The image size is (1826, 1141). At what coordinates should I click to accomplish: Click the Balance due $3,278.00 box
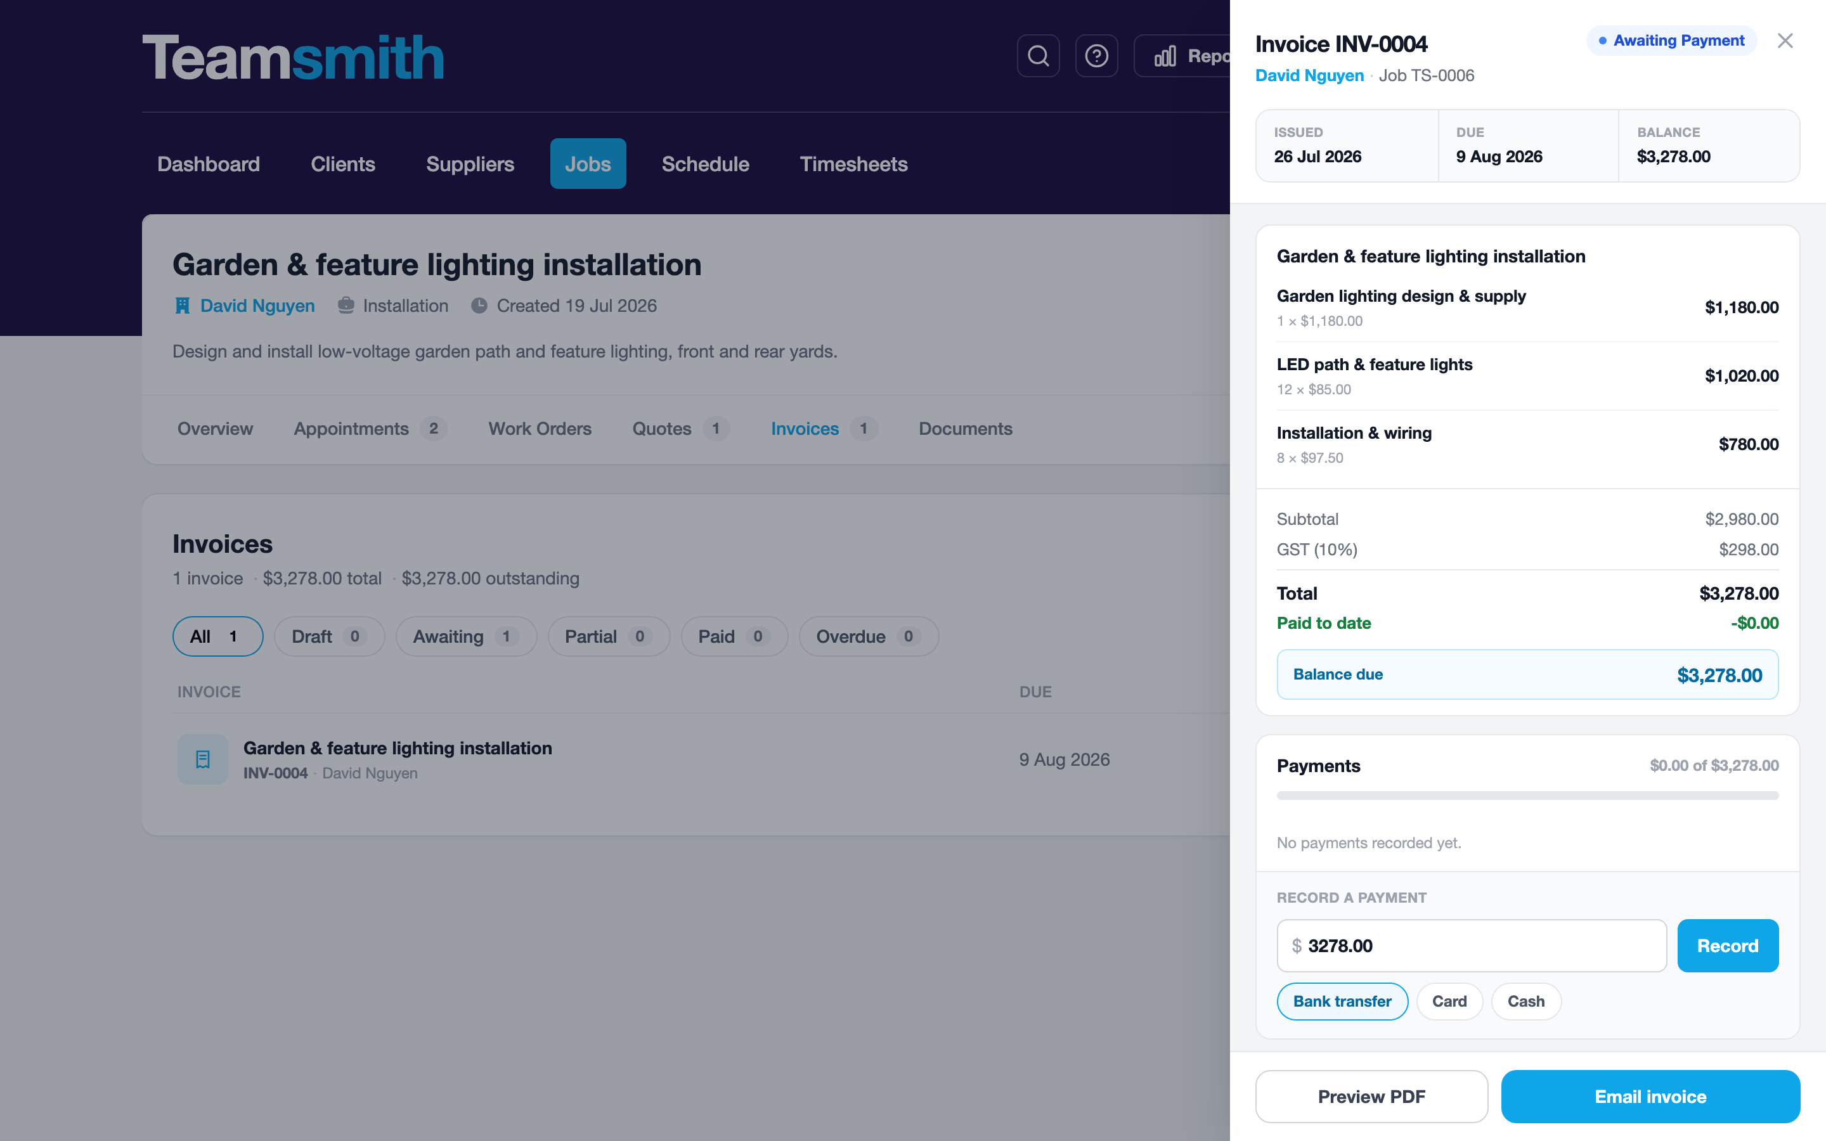click(1527, 674)
